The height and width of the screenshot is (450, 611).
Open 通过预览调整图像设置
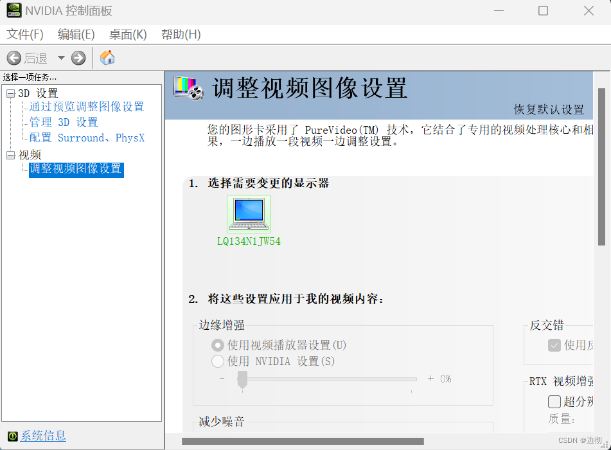coord(87,107)
